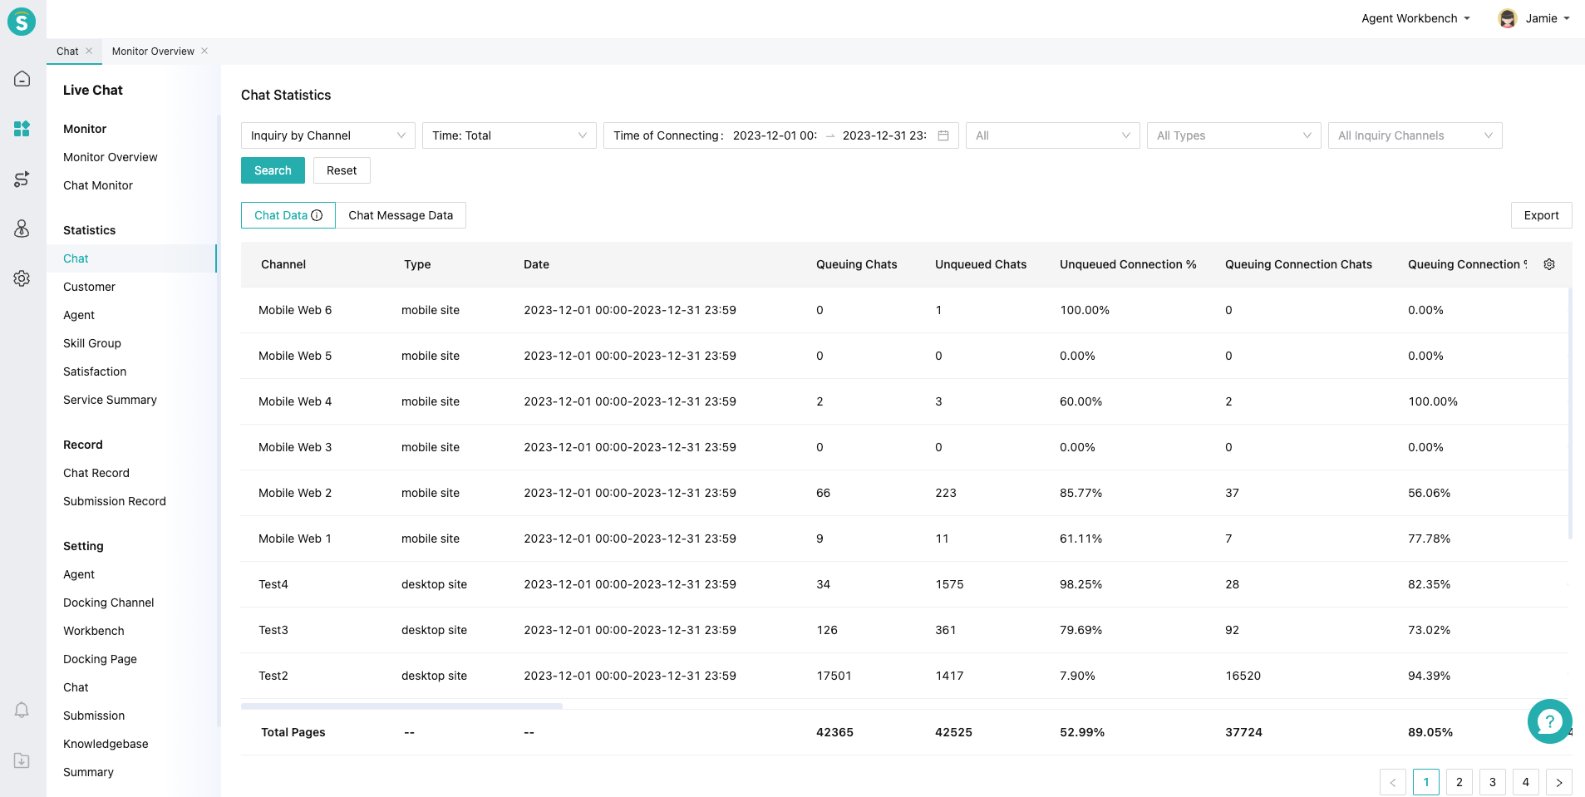Image resolution: width=1585 pixels, height=797 pixels.
Task: Click the table horizontal scrollbar
Action: [x=401, y=706]
